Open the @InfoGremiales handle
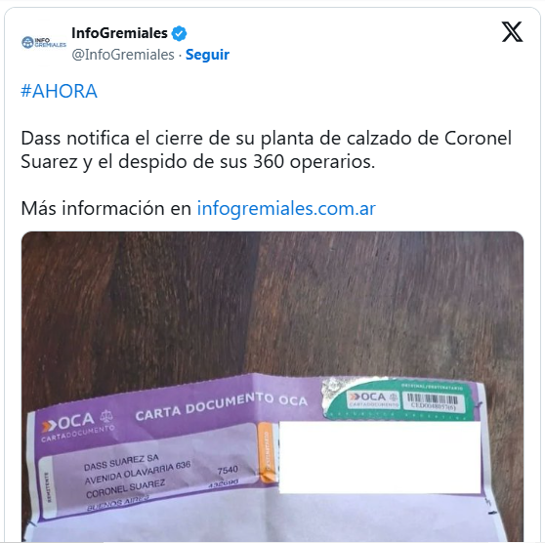The image size is (545, 543). coord(123,55)
